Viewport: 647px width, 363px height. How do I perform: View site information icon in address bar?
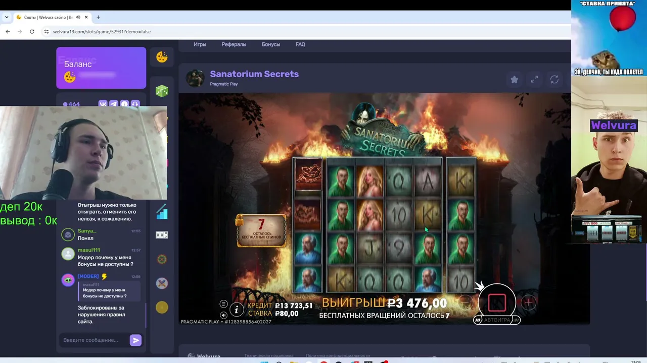pyautogui.click(x=47, y=31)
